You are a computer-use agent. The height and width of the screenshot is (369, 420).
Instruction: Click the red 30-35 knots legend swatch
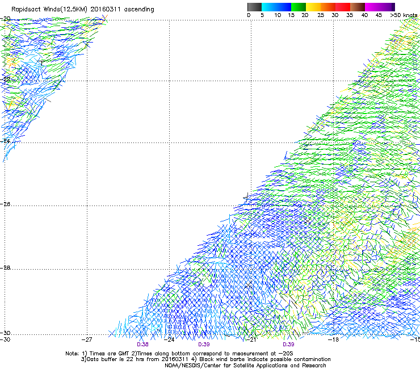[343, 7]
